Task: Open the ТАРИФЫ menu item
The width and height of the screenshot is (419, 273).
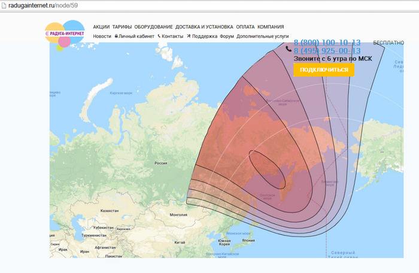Action: click(122, 27)
